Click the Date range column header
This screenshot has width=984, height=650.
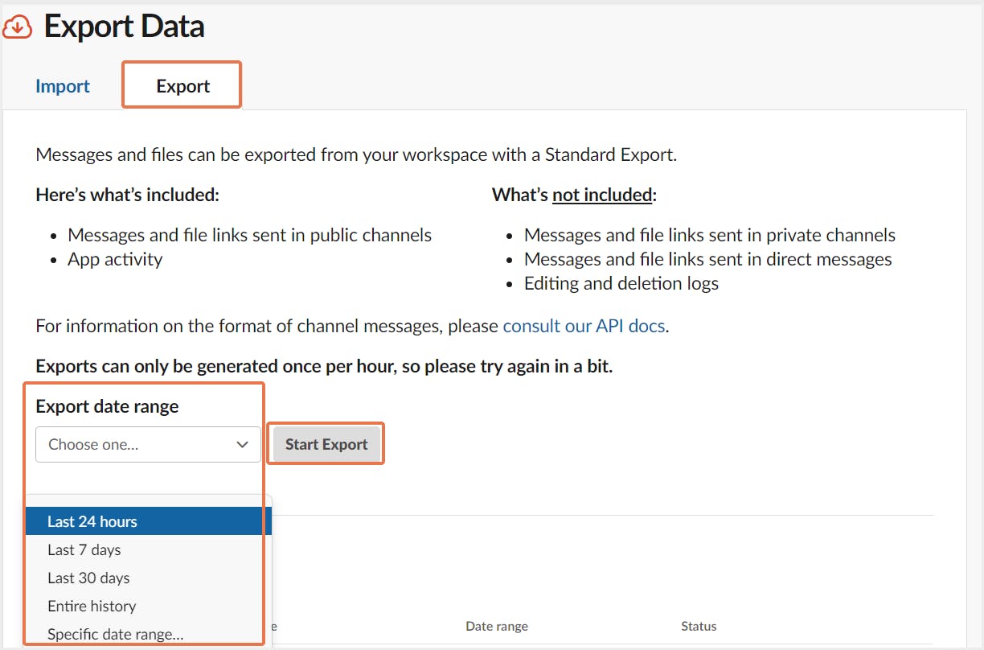tap(497, 626)
